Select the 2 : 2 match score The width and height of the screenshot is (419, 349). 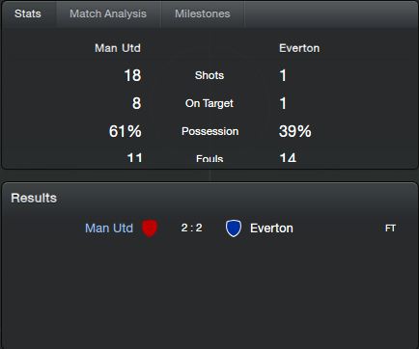pos(191,228)
